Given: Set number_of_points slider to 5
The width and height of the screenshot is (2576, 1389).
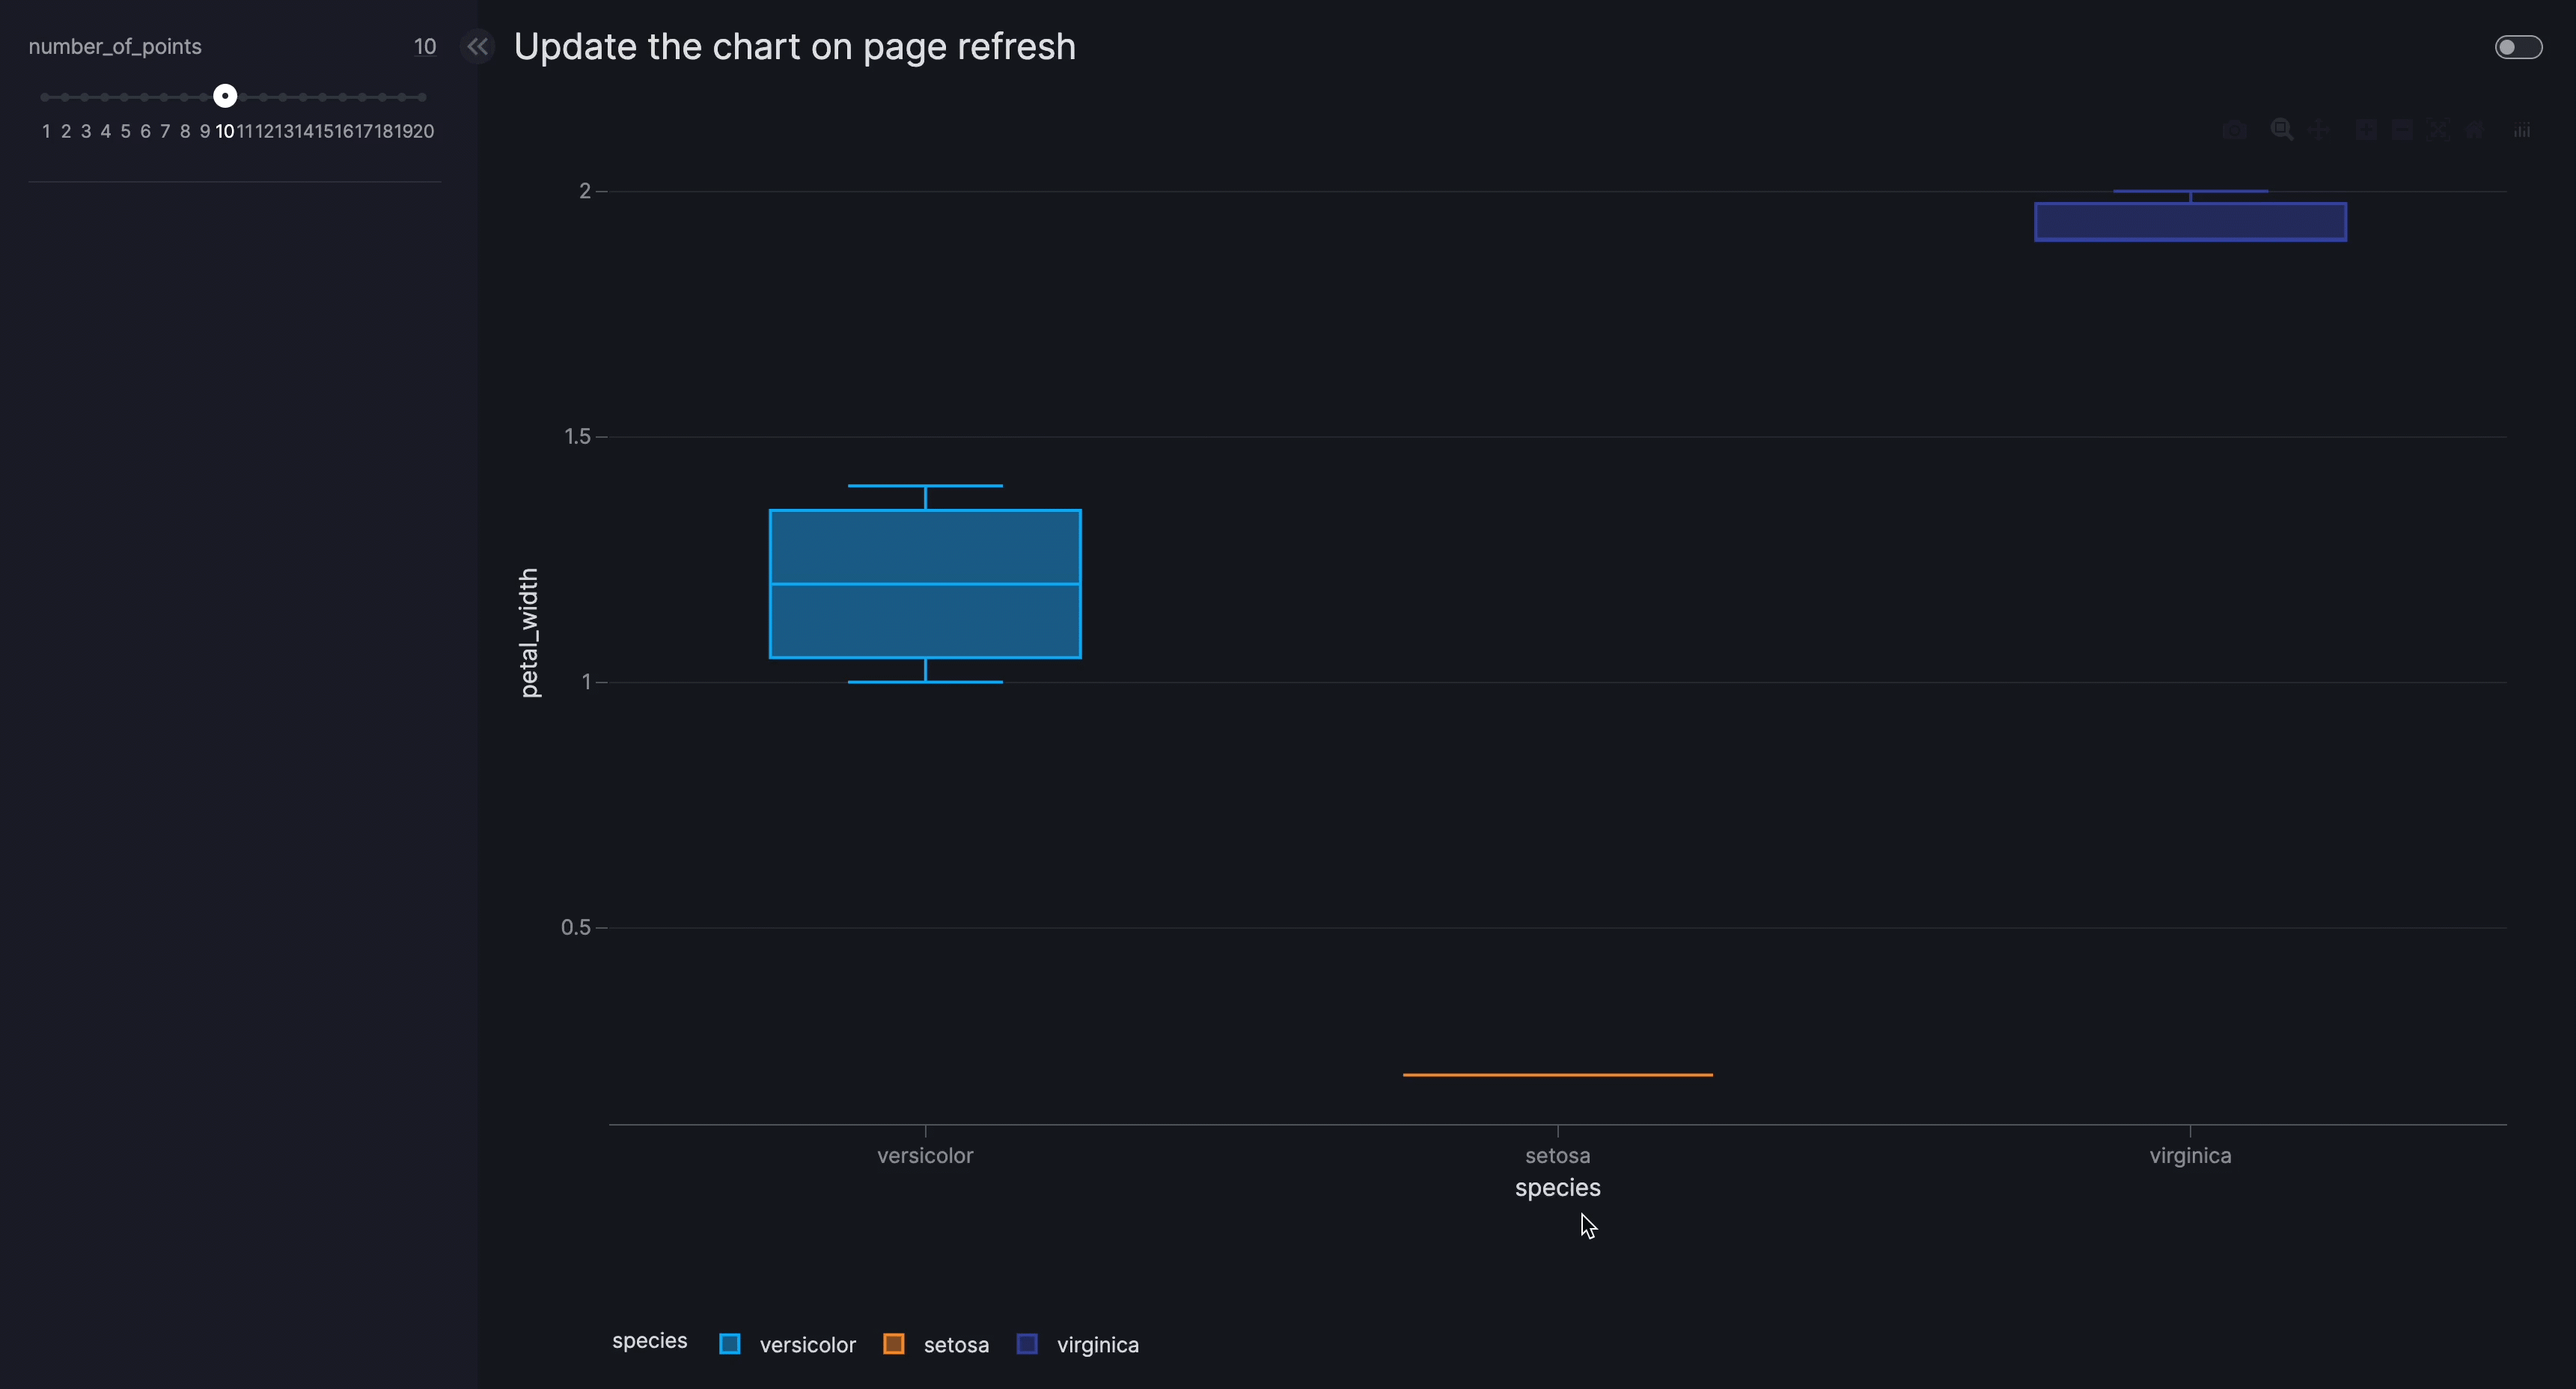Looking at the screenshot, I should pyautogui.click(x=125, y=97).
